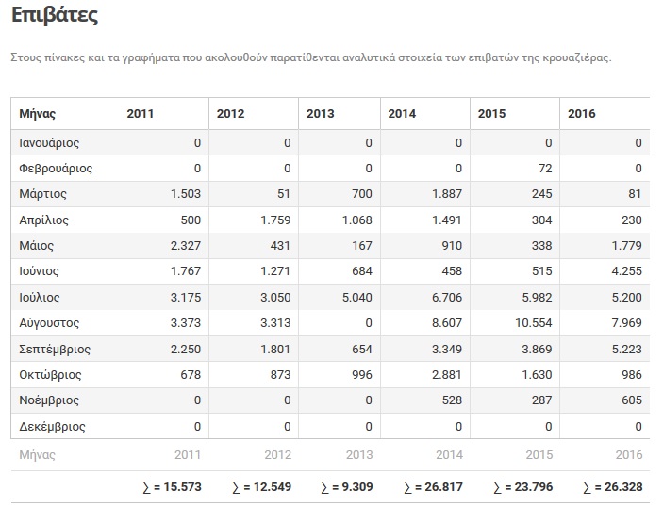Click the Αύγουστος row label
Viewport: 663px width, 506px height.
(x=50, y=323)
